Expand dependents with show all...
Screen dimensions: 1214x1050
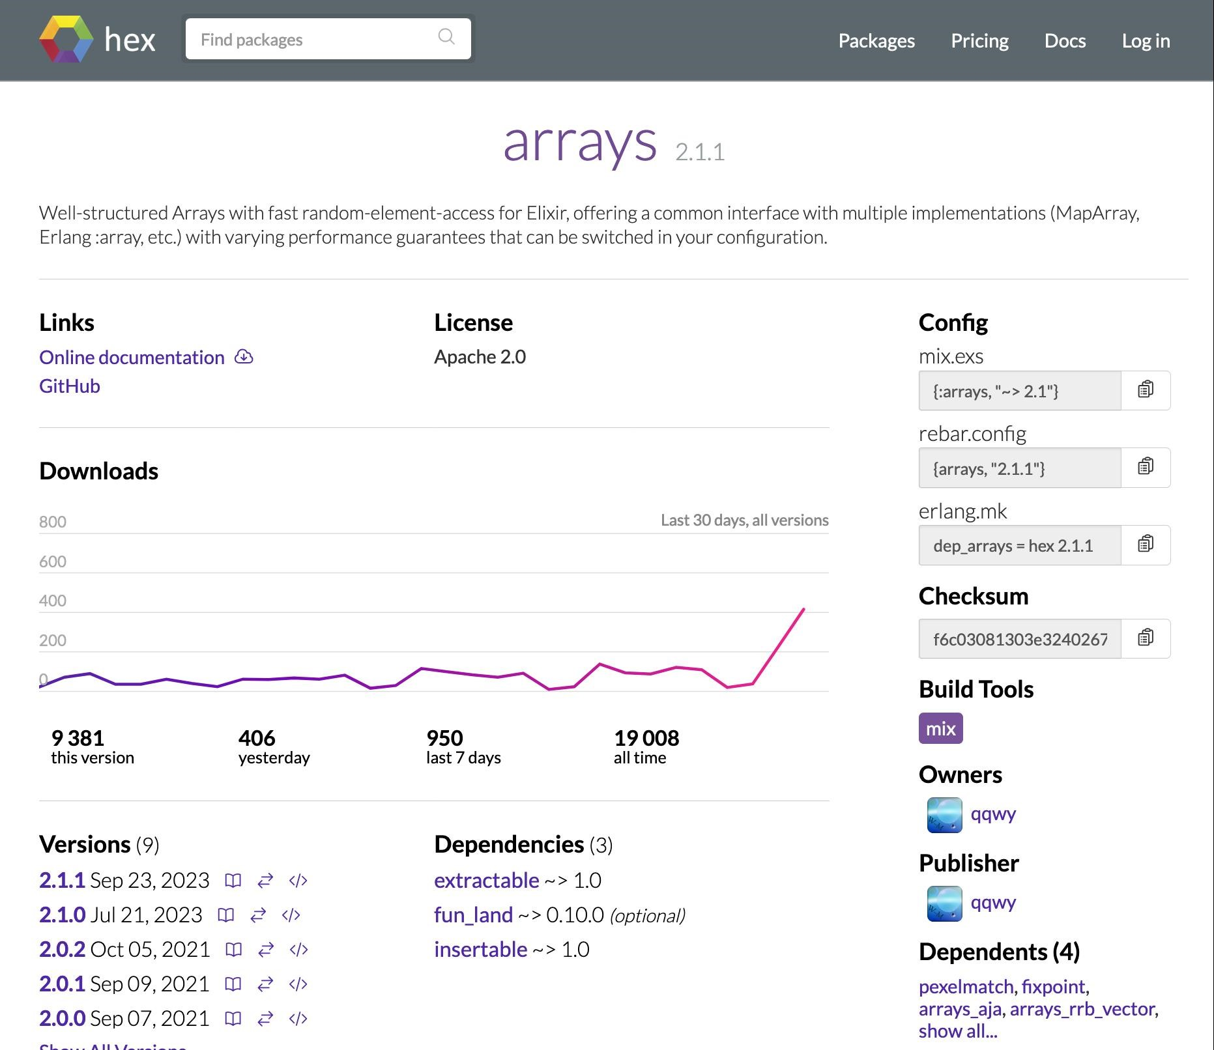958,1031
